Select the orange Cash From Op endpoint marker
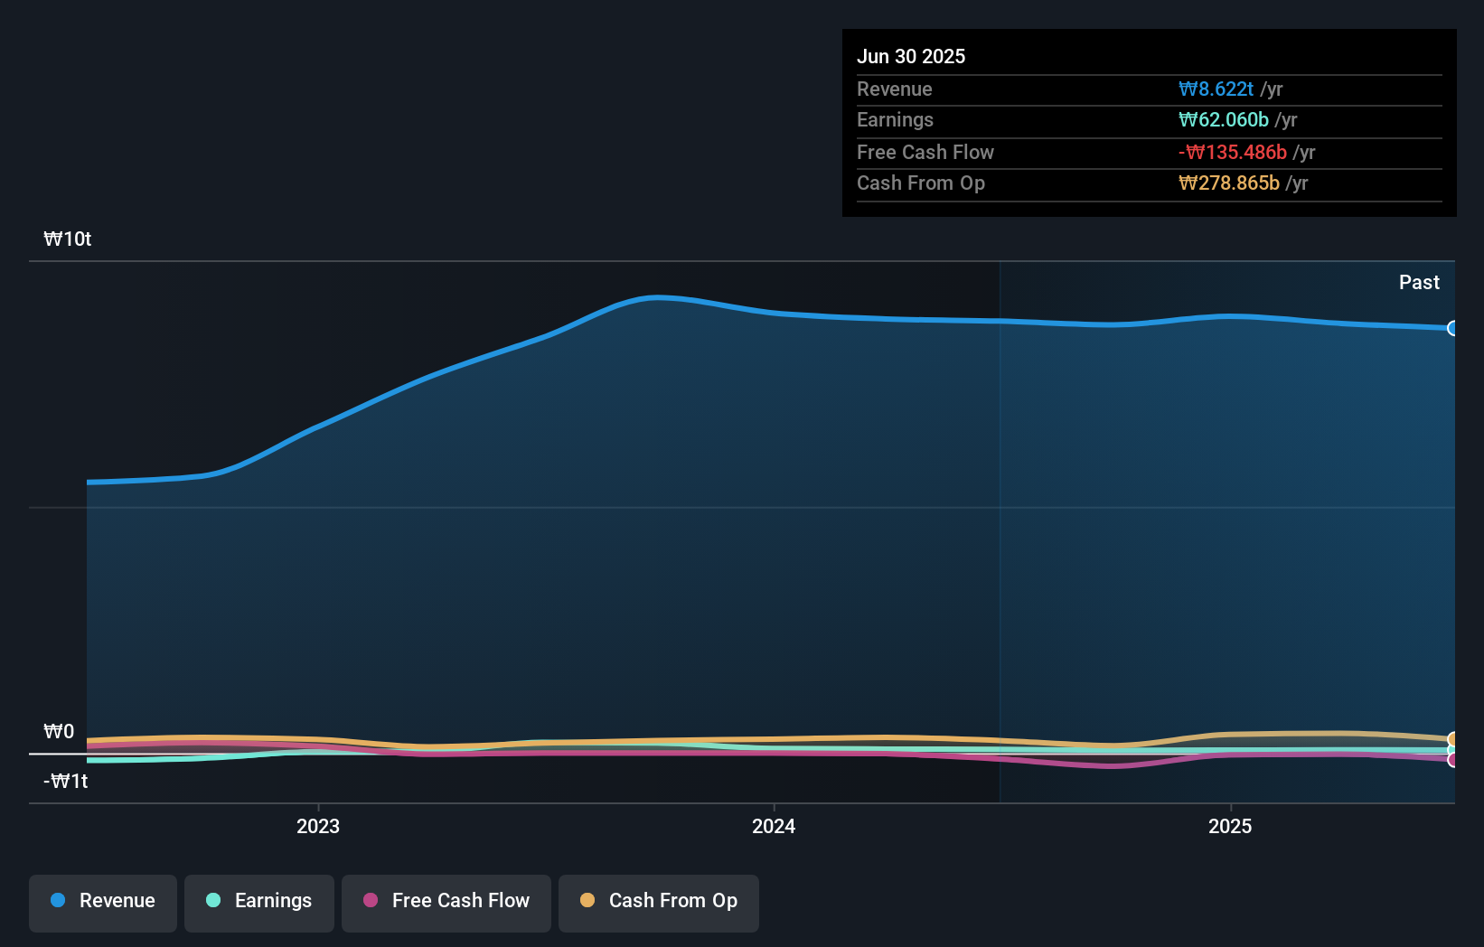The image size is (1484, 947). click(x=1452, y=738)
